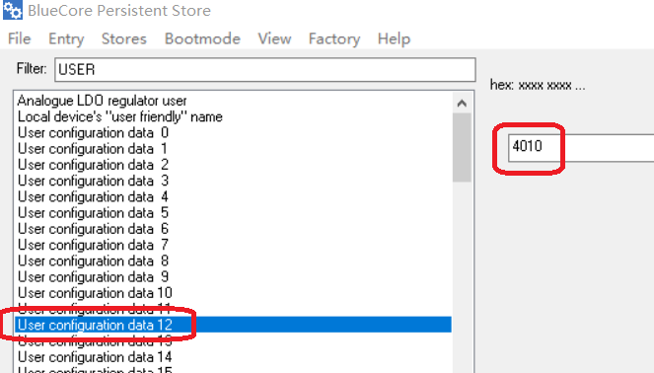This screenshot has width=654, height=373.
Task: Select User configuration data 8
Action: pos(233,261)
